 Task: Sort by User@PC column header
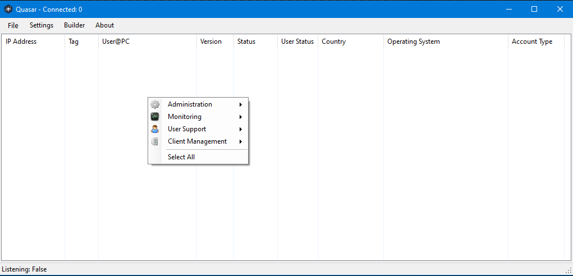pos(148,42)
